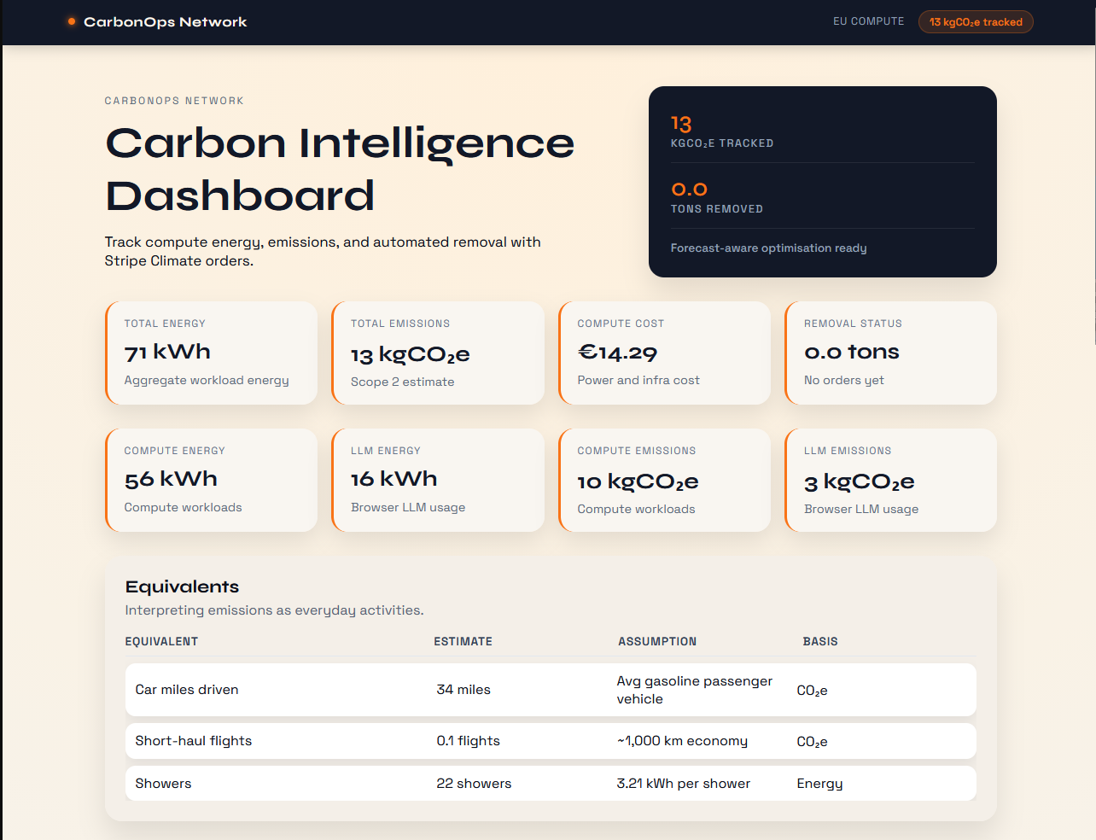
Task: Open the Forecast-aware optimisation ready status
Action: pos(769,248)
